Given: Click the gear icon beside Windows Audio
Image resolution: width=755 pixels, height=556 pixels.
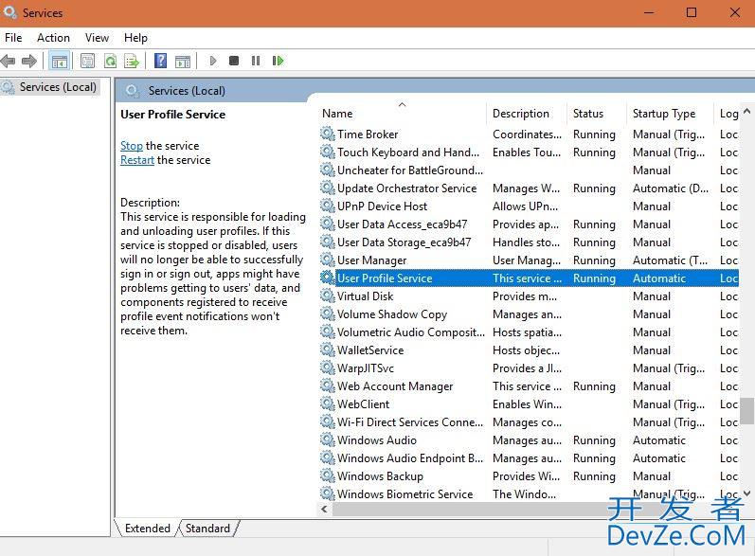Looking at the screenshot, I should 328,440.
